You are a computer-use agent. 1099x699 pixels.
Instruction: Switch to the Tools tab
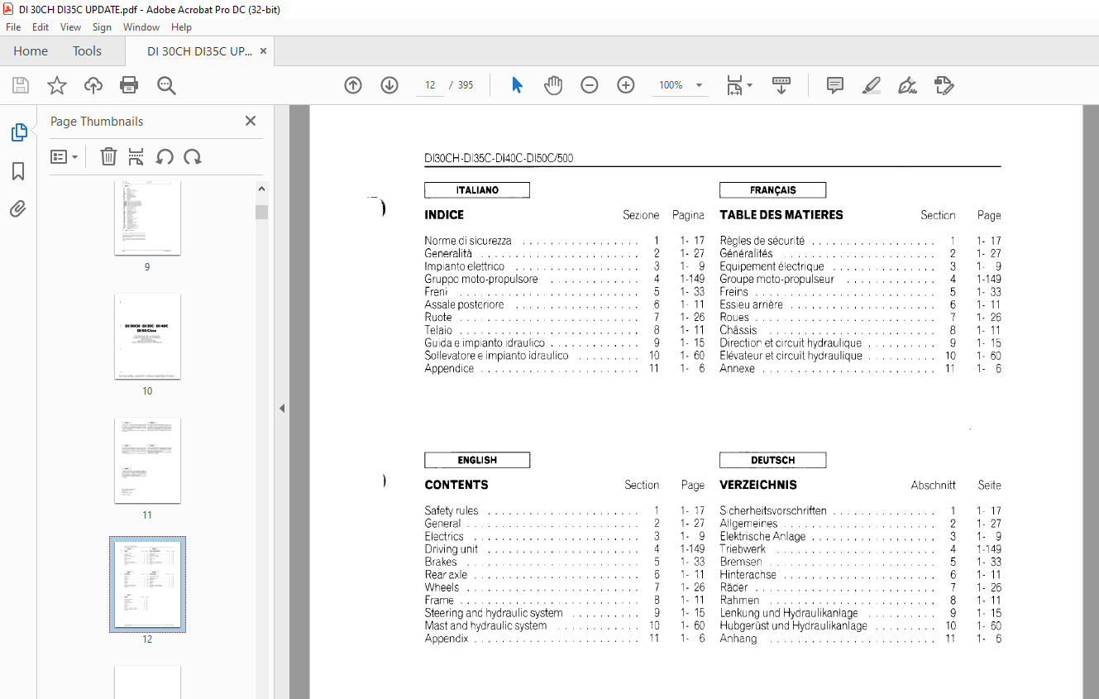(x=87, y=51)
